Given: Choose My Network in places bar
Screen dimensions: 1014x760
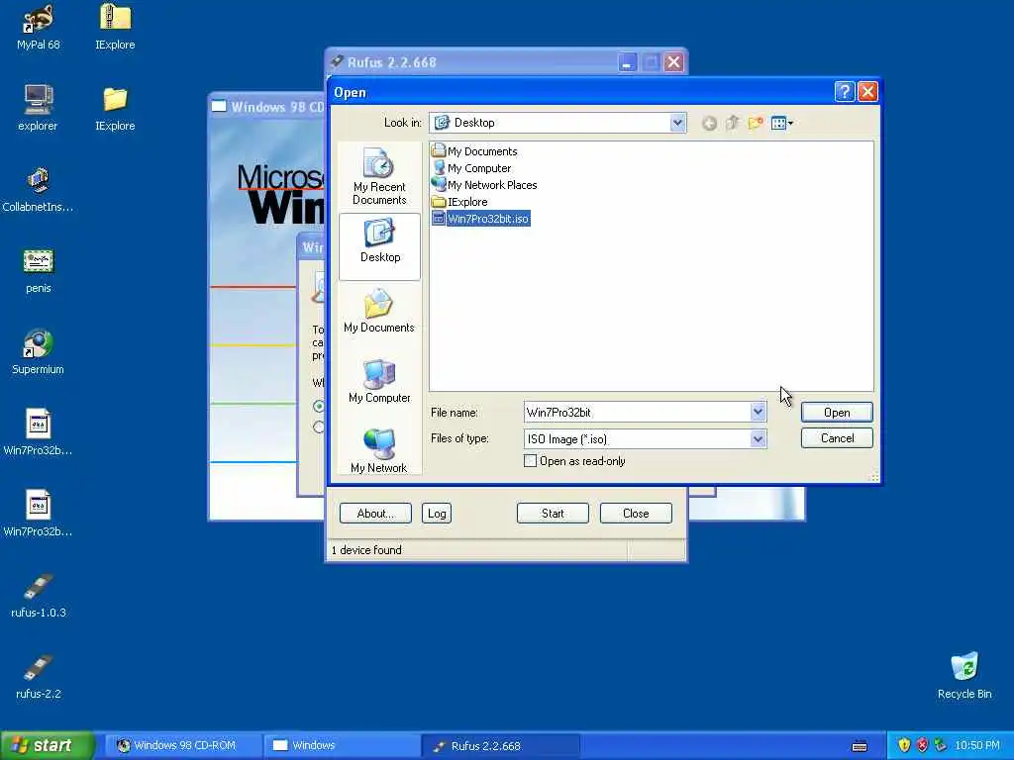Looking at the screenshot, I should tap(379, 450).
